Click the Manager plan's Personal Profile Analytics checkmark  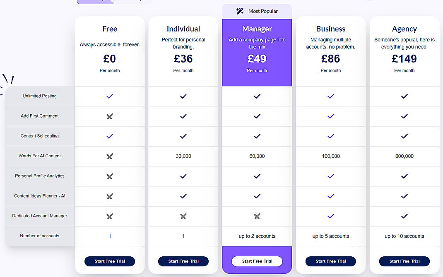pos(257,176)
